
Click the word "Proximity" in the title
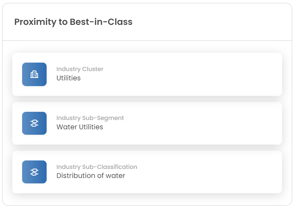click(35, 22)
